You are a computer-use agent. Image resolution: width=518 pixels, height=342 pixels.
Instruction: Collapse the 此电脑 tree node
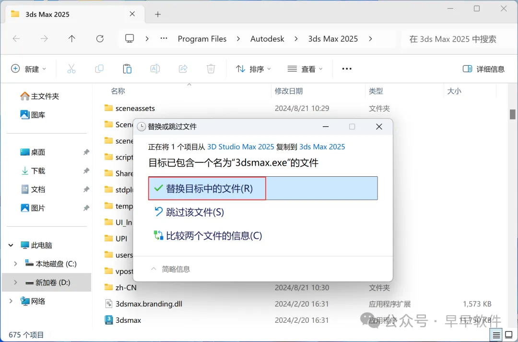11,245
